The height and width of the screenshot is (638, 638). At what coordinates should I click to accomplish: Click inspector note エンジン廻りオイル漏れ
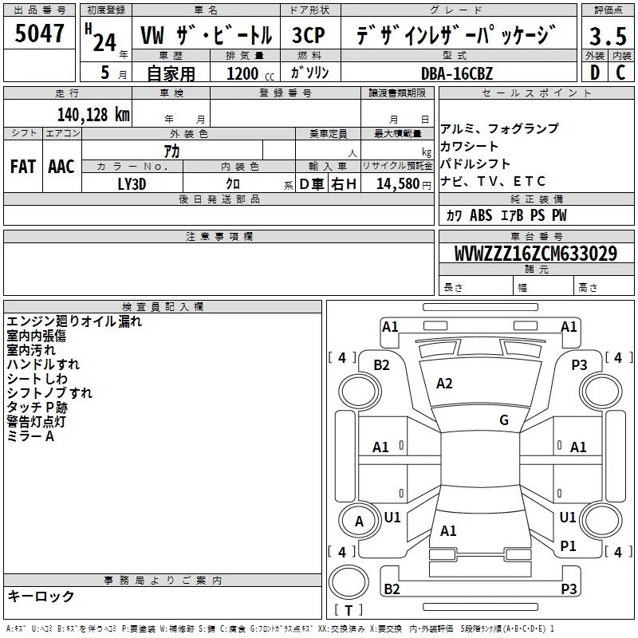(74, 321)
